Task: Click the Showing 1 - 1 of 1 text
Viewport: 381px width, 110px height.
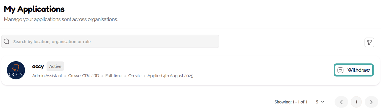Action: (291, 102)
